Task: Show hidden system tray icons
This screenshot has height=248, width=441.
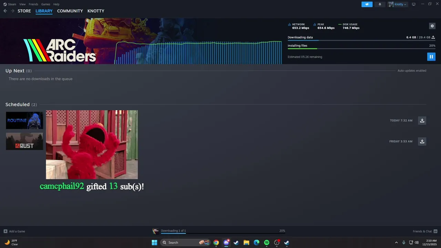Action: pos(396,242)
